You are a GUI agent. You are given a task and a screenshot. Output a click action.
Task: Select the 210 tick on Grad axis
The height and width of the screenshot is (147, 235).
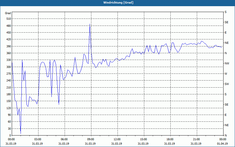click(9, 87)
